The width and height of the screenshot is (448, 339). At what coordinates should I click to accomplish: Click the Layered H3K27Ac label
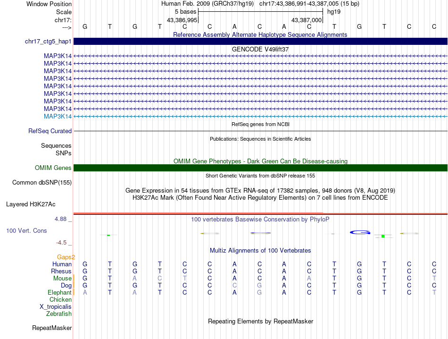[x=31, y=204]
